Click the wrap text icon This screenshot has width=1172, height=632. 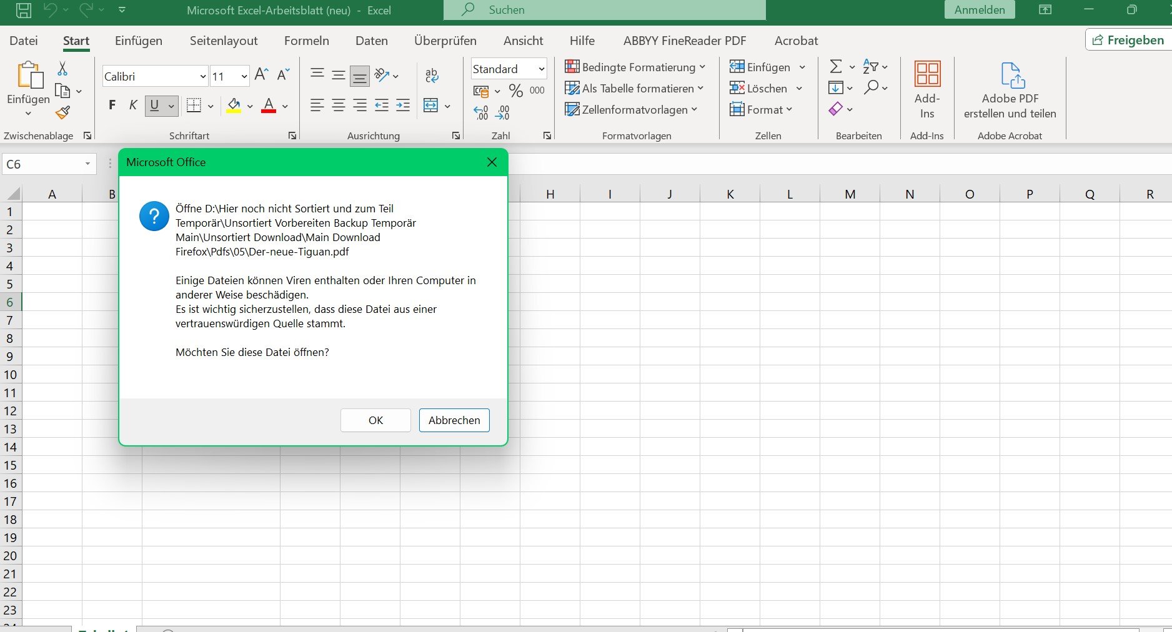click(432, 76)
